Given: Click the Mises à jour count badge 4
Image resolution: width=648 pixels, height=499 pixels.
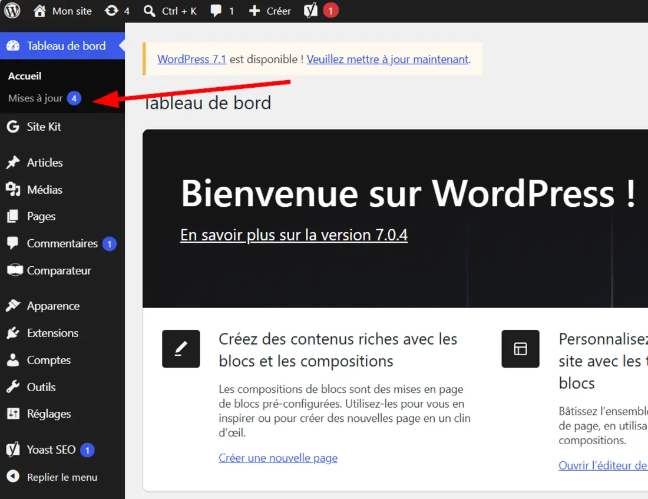Looking at the screenshot, I should 74,98.
